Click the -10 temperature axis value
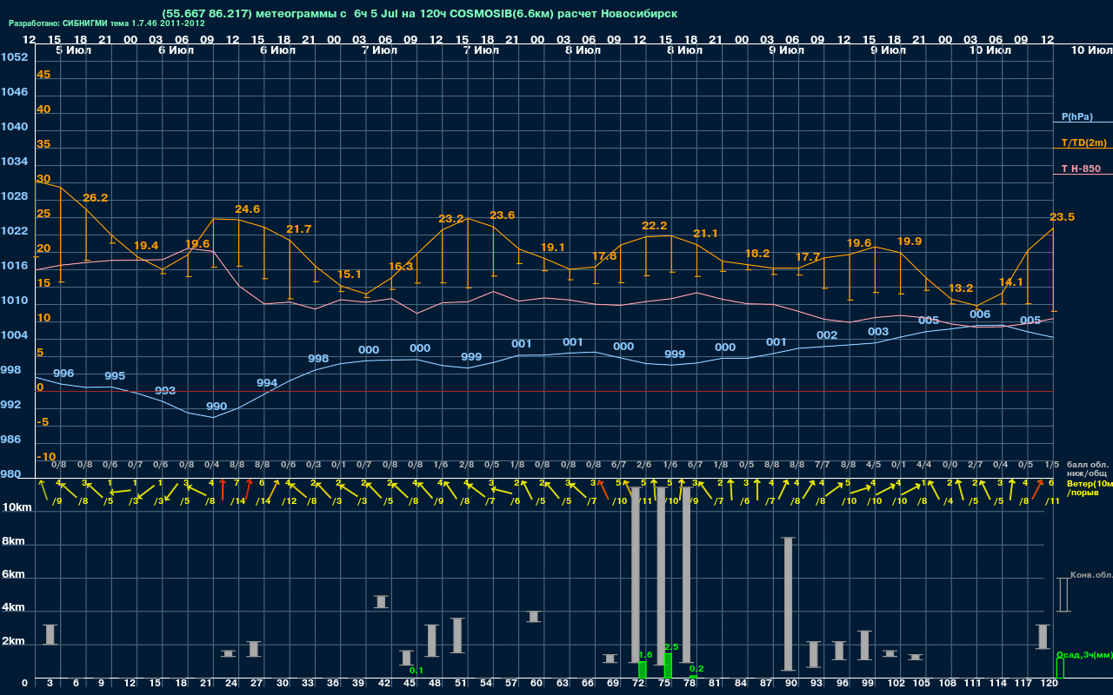The image size is (1113, 695). pos(46,457)
